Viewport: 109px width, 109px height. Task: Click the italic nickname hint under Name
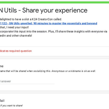(48, 71)
